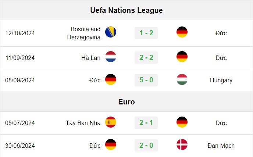Click Germany flag in the 30/06/2024 match
Screen dimensions: 253x157
(111, 144)
